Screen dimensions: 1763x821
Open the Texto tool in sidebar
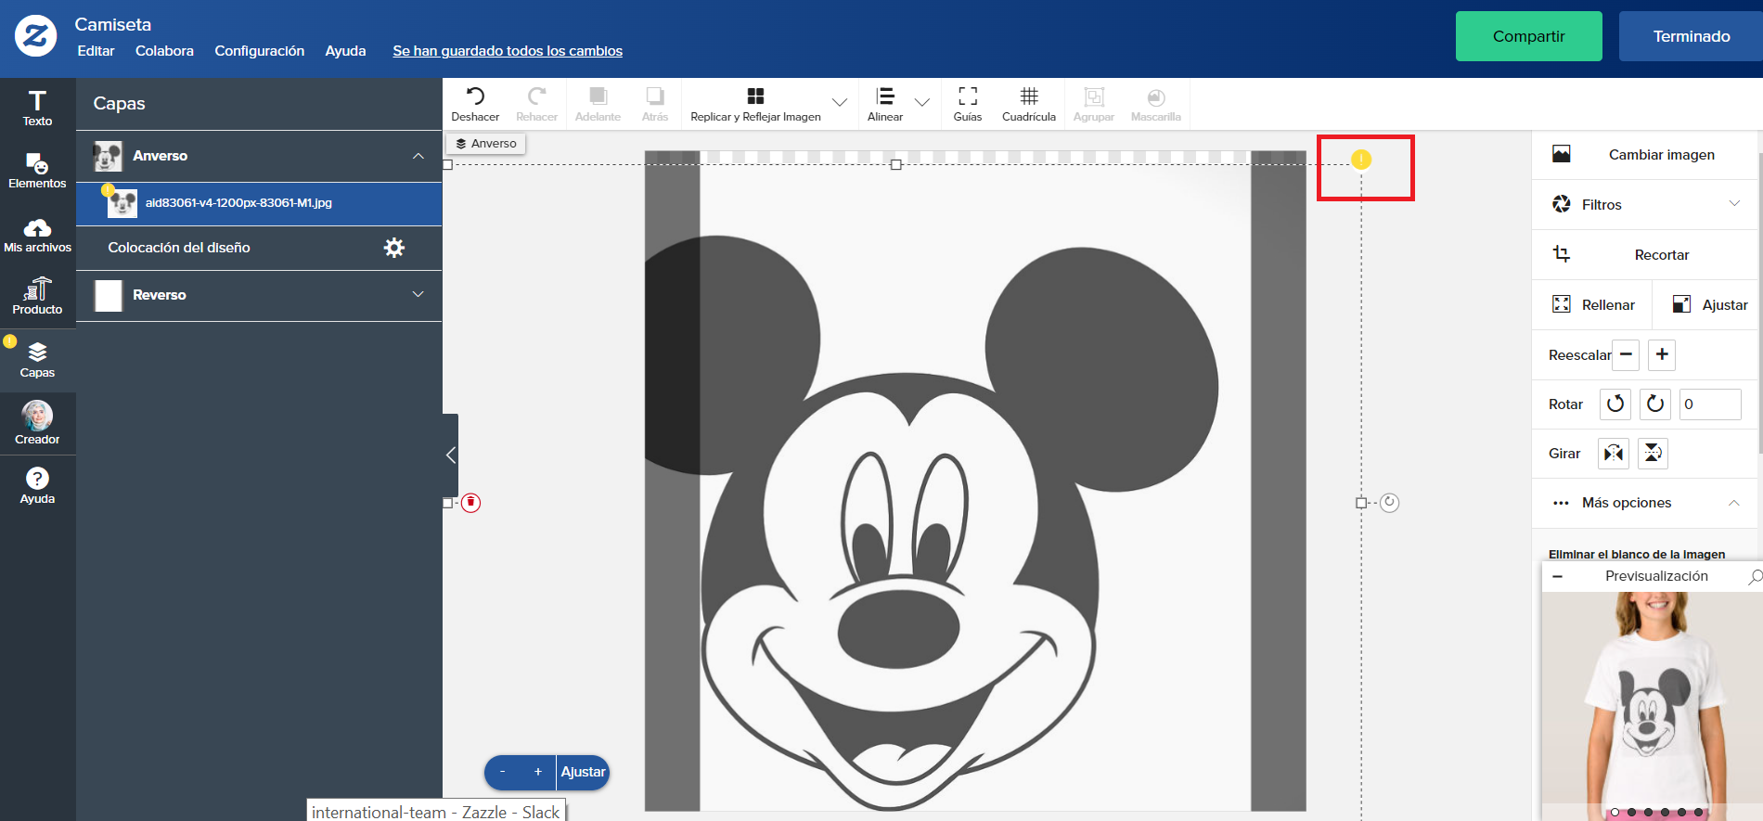pos(37,108)
